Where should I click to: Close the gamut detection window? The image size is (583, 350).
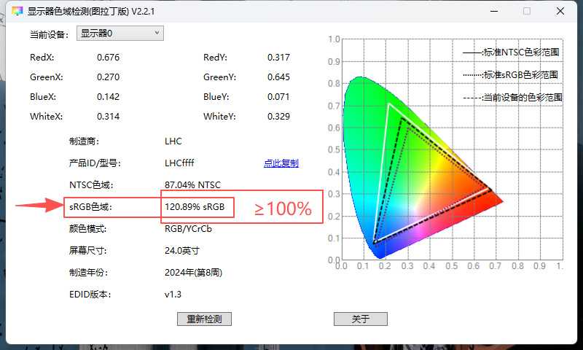[560, 11]
